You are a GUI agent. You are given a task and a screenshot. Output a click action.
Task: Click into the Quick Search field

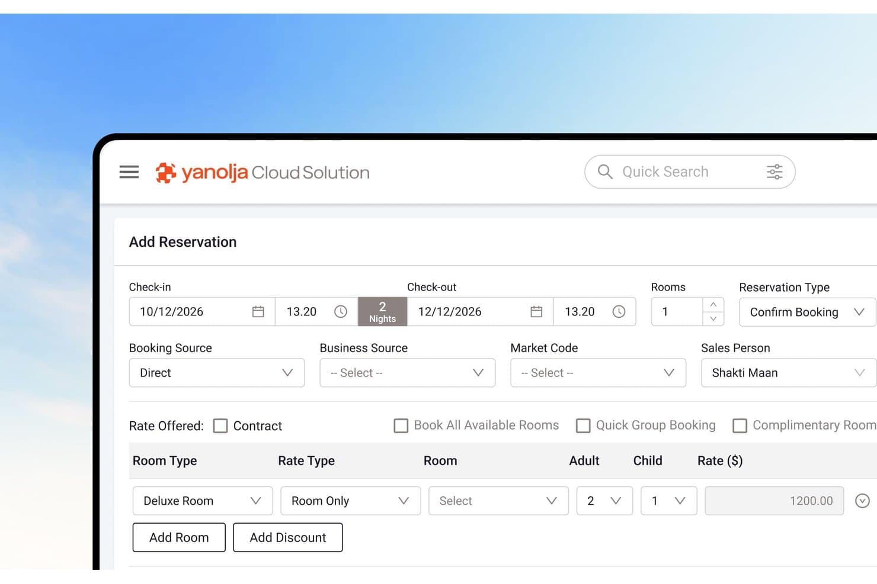click(x=690, y=172)
